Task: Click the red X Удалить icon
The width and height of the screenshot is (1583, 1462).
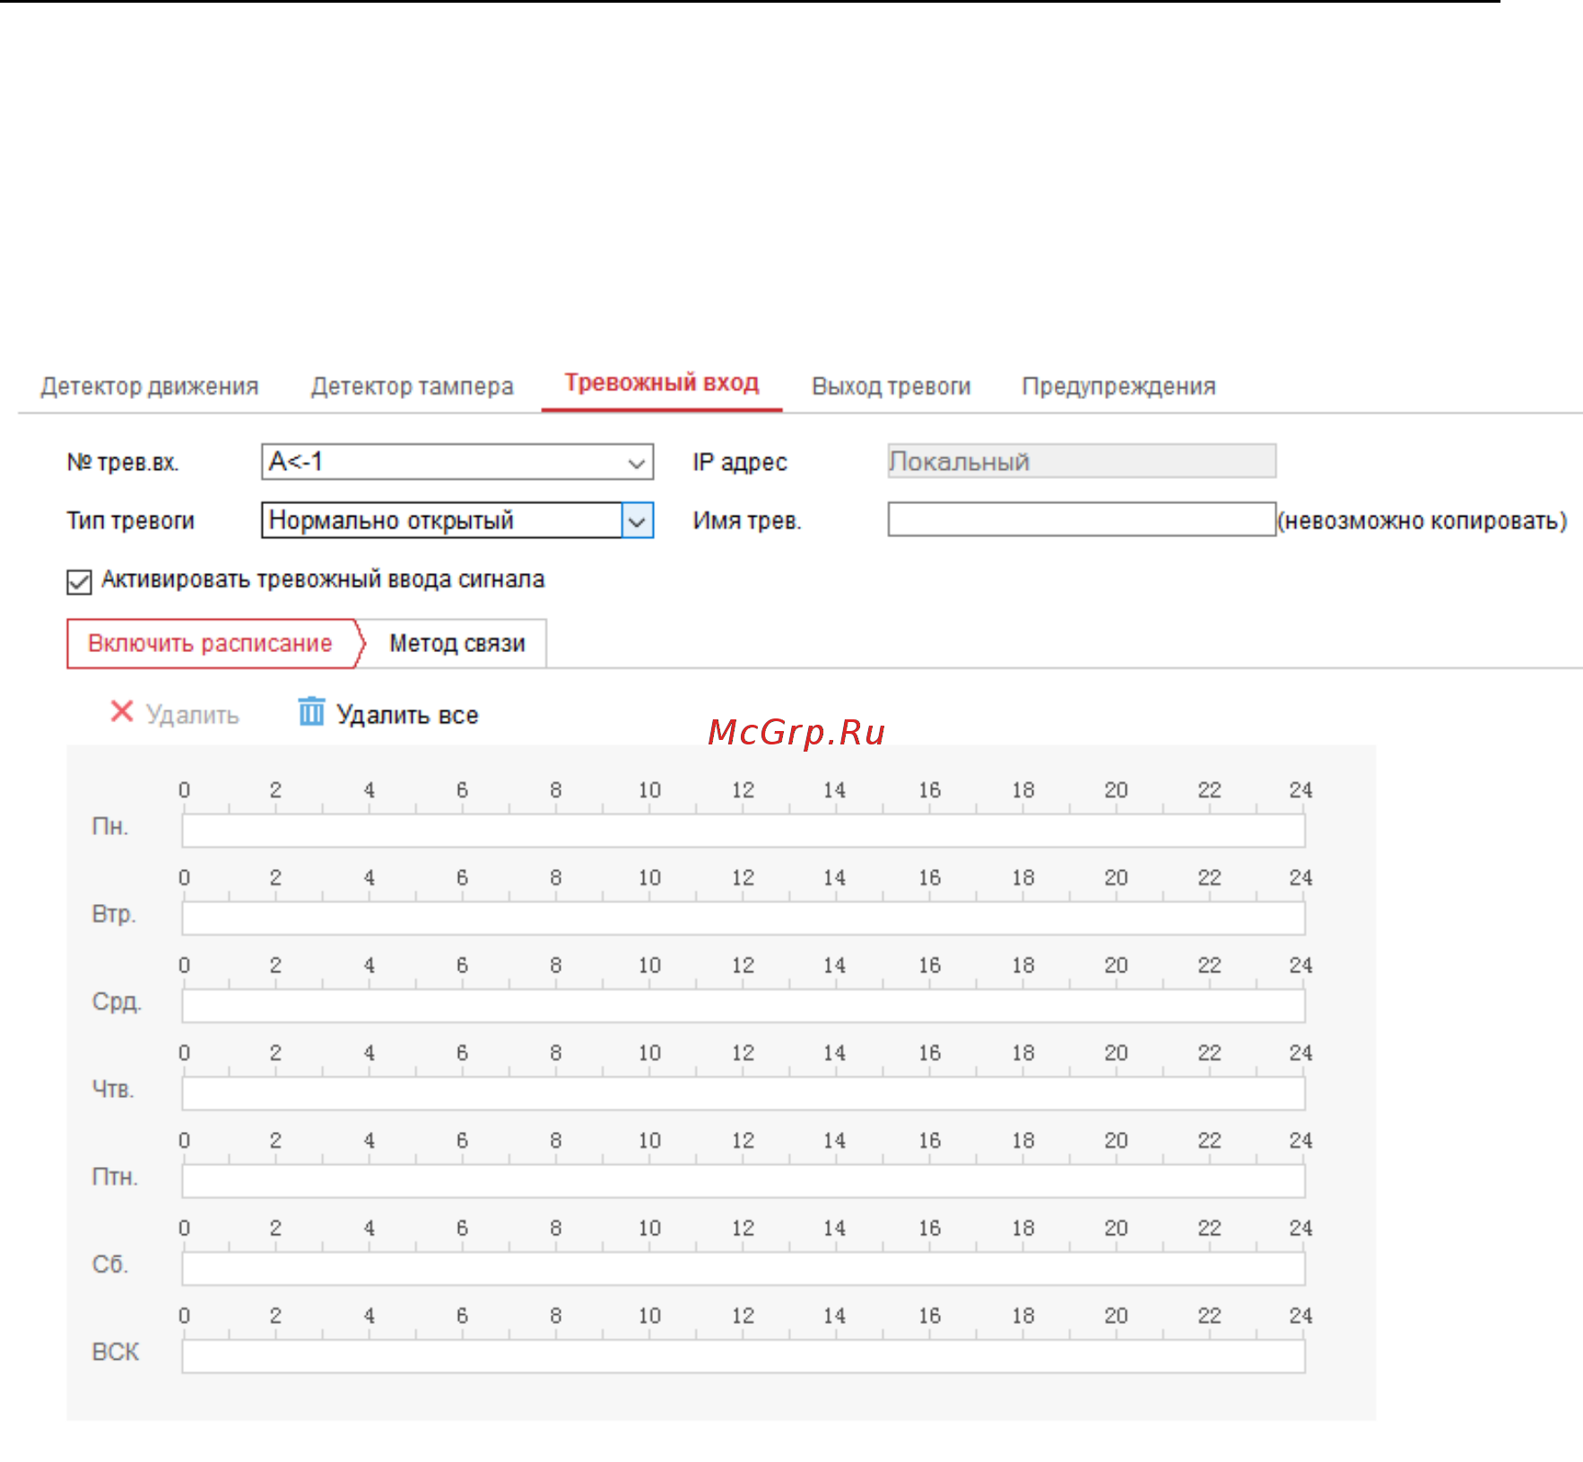Action: pyautogui.click(x=121, y=712)
